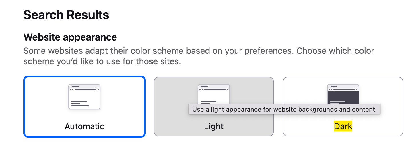The image size is (412, 143).
Task: Click the "Website appearance" subheading
Action: point(70,37)
